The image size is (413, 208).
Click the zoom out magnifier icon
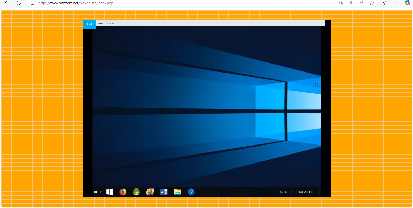tap(351, 3)
